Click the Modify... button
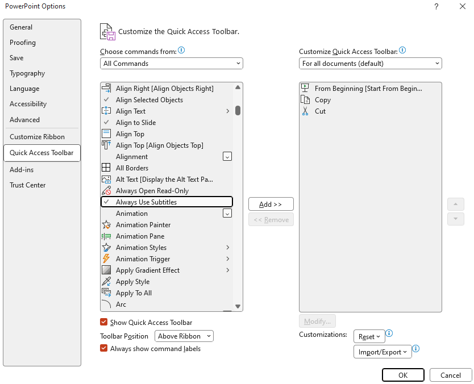Image resolution: width=474 pixels, height=384 pixels. [317, 321]
